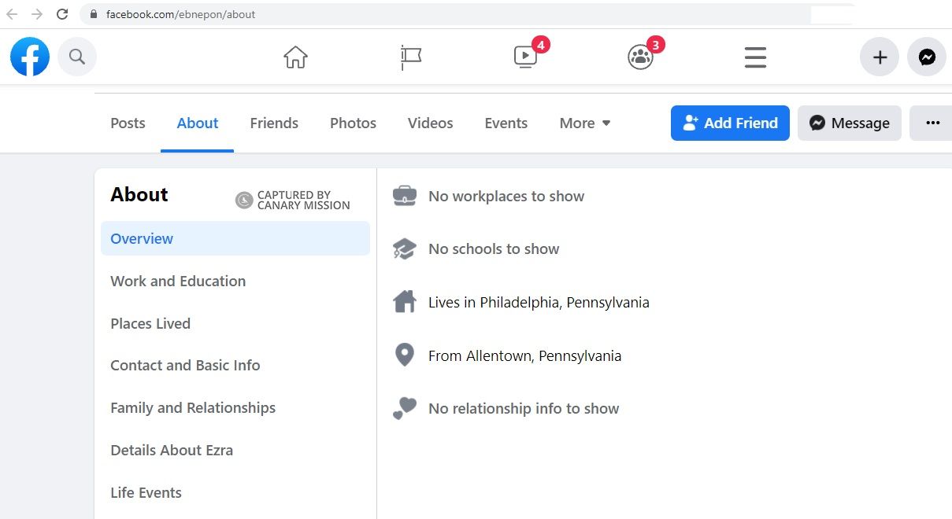Screen dimensions: 952x519
Task: Select Work and Education section
Action: (x=178, y=281)
